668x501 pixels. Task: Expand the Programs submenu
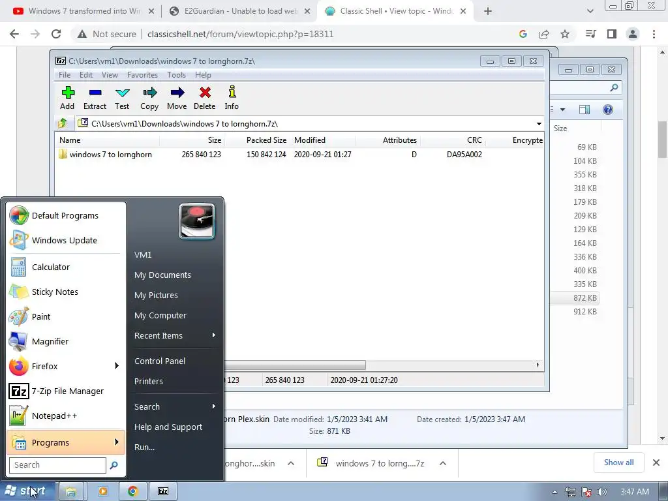tap(66, 442)
